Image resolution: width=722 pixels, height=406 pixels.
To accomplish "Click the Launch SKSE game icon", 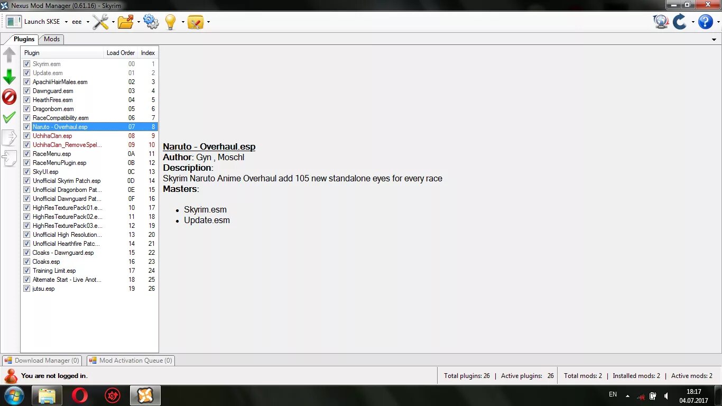I will (14, 22).
